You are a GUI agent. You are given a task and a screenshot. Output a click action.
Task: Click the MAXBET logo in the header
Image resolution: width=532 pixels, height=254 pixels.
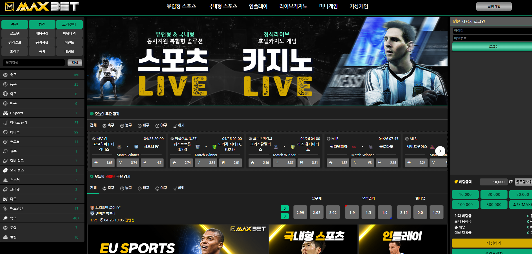click(x=42, y=6)
